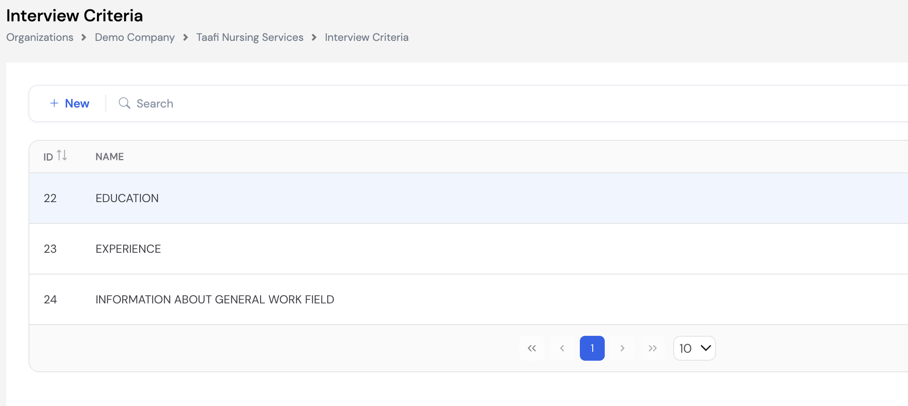Screen dimensions: 908x406
Task: Open the Organizations breadcrumb link
Action: coord(40,37)
